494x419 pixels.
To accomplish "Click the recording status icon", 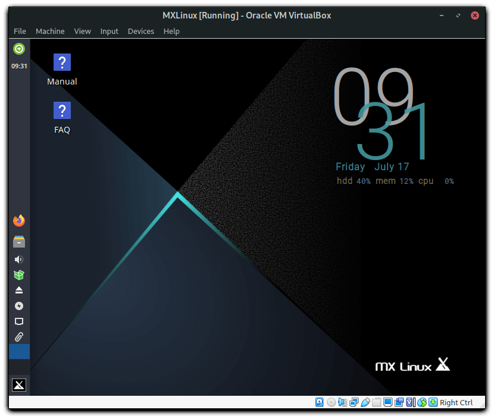I will (x=399, y=402).
